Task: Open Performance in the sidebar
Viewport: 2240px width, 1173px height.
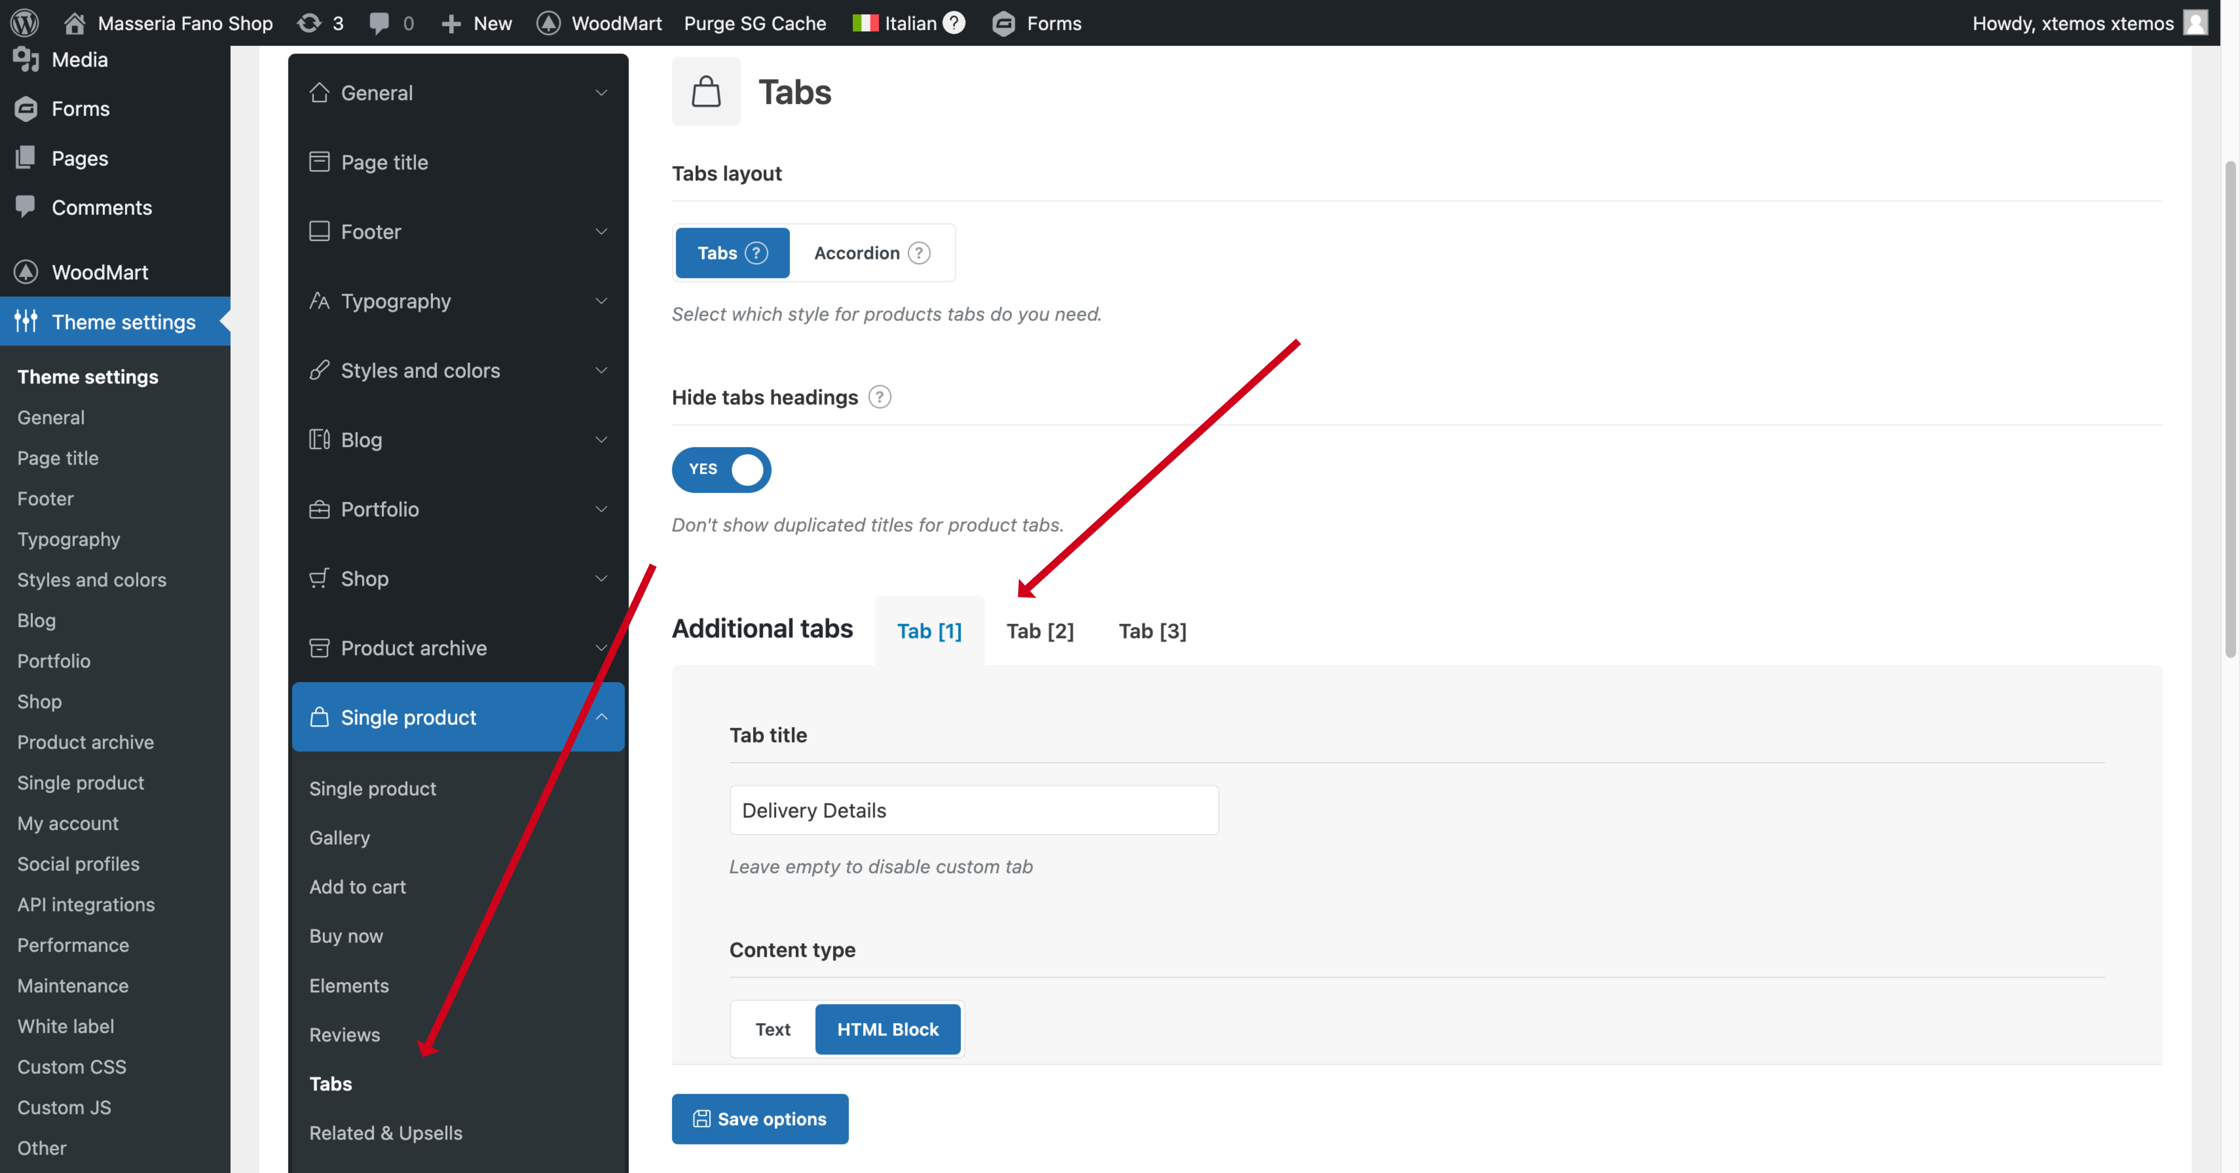Action: point(73,945)
